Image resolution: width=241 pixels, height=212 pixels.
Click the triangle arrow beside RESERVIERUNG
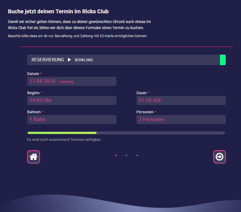(x=70, y=60)
